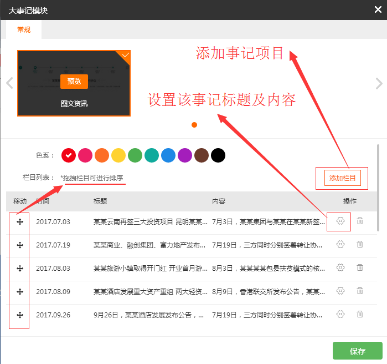Select the red color swatch with checkmark
Image resolution: width=387 pixels, height=364 pixels.
69,155
